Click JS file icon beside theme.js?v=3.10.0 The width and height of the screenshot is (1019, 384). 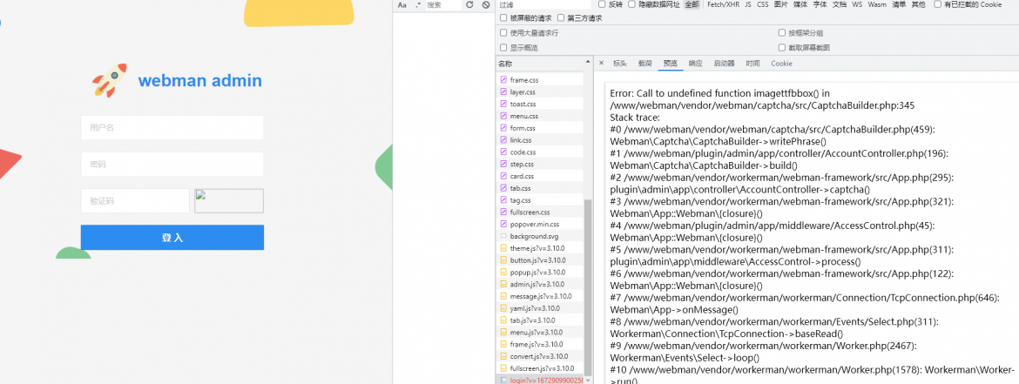[503, 248]
